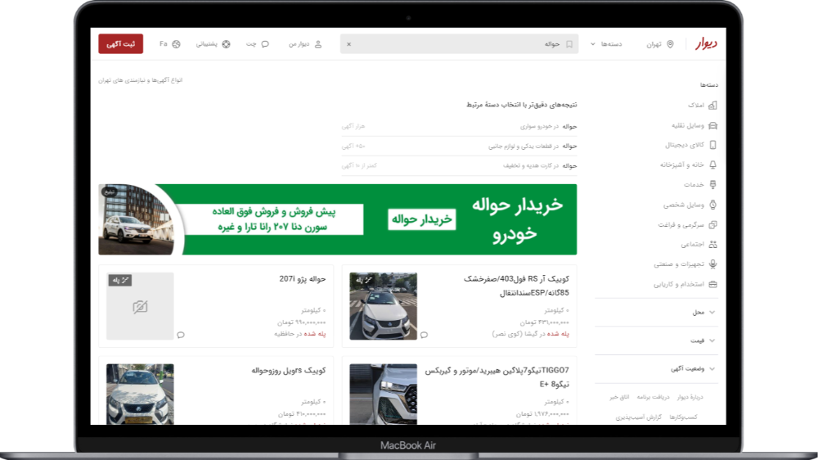
Task: Open the دسته‌ها categories dropdown in header
Action: click(606, 44)
